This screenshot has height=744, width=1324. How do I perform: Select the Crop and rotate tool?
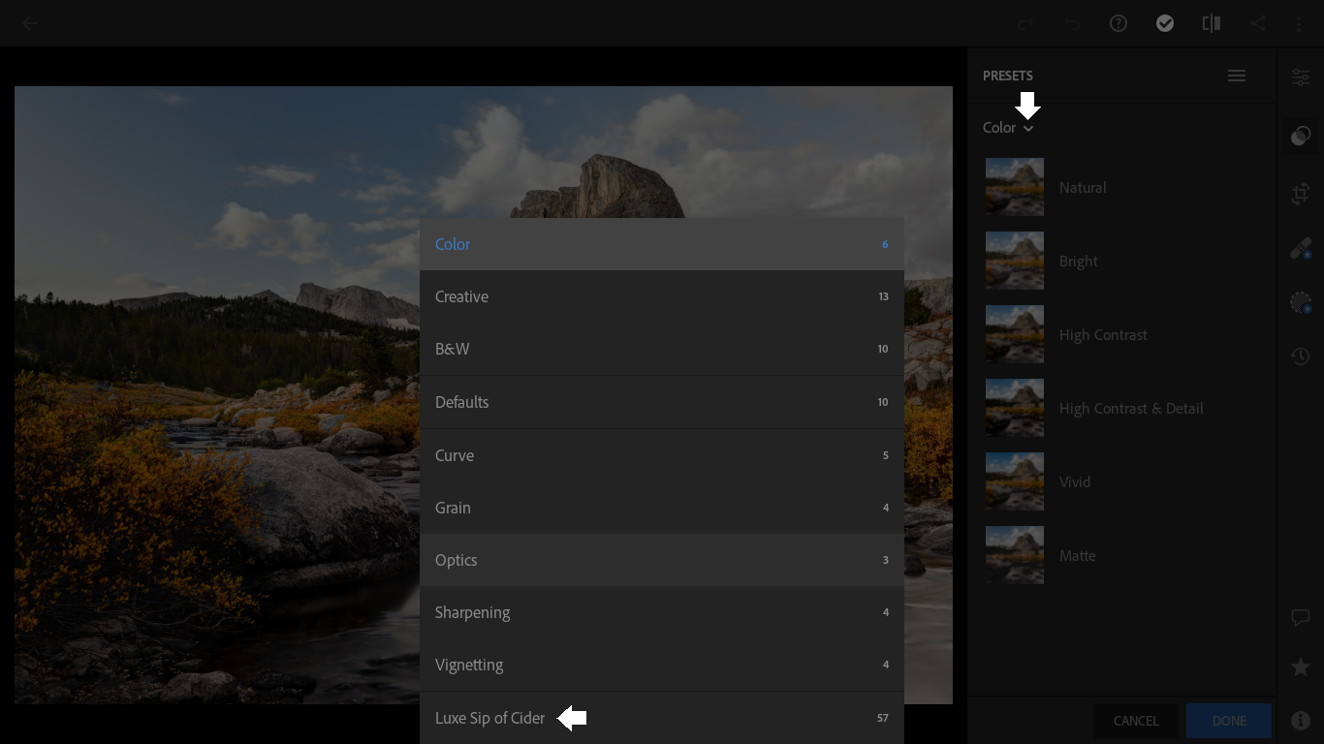click(1301, 194)
